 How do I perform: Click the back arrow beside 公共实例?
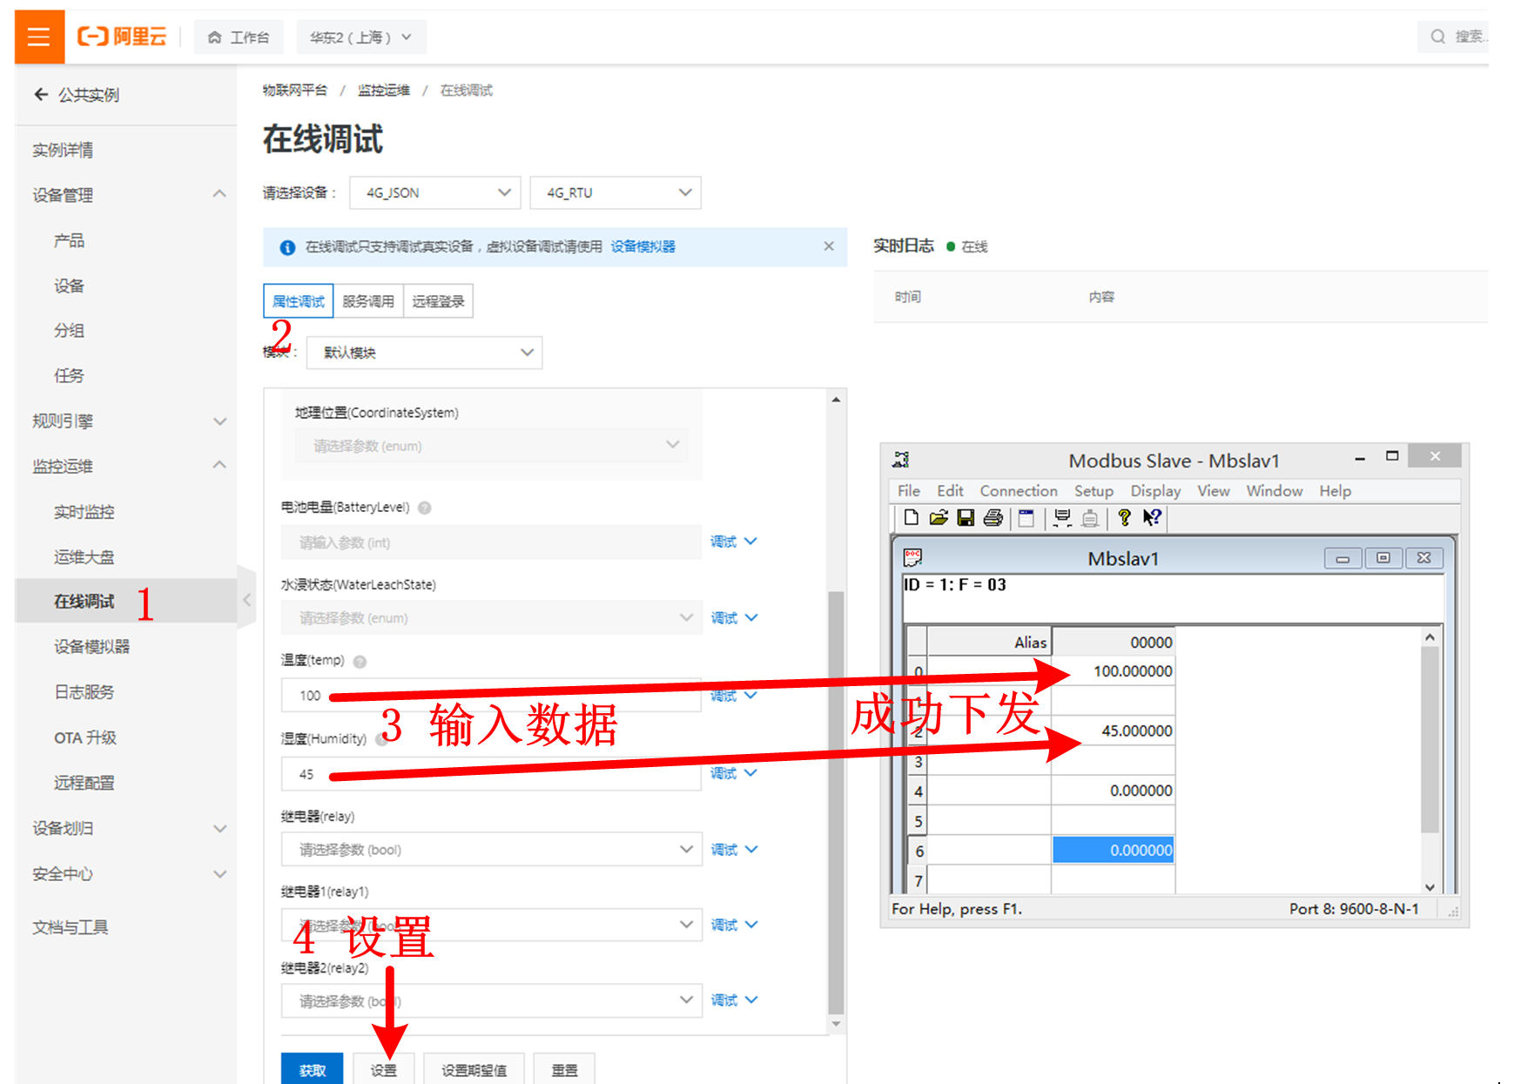tap(41, 94)
